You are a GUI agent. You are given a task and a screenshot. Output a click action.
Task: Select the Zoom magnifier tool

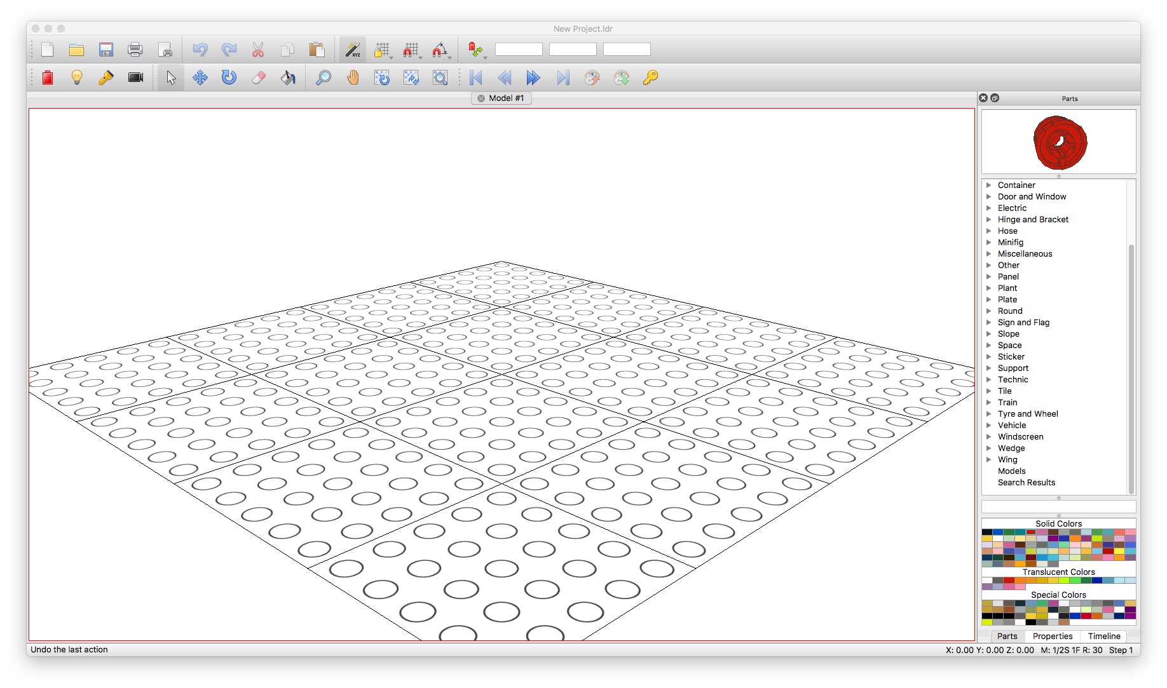324,78
